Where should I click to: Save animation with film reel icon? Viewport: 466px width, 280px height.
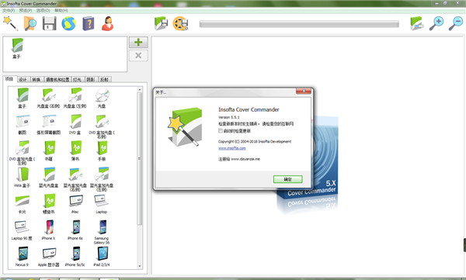[x=180, y=23]
